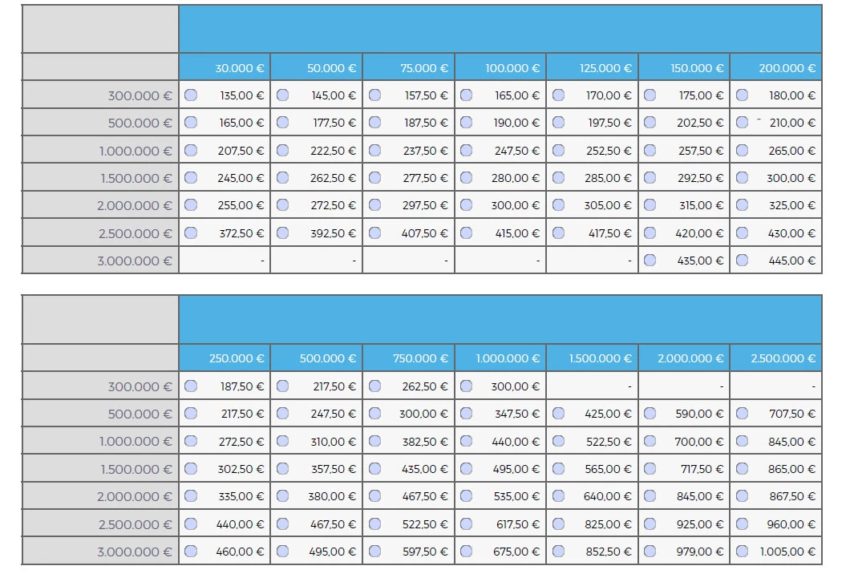Select the 245,00 € radio option
The width and height of the screenshot is (850, 574).
point(191,177)
